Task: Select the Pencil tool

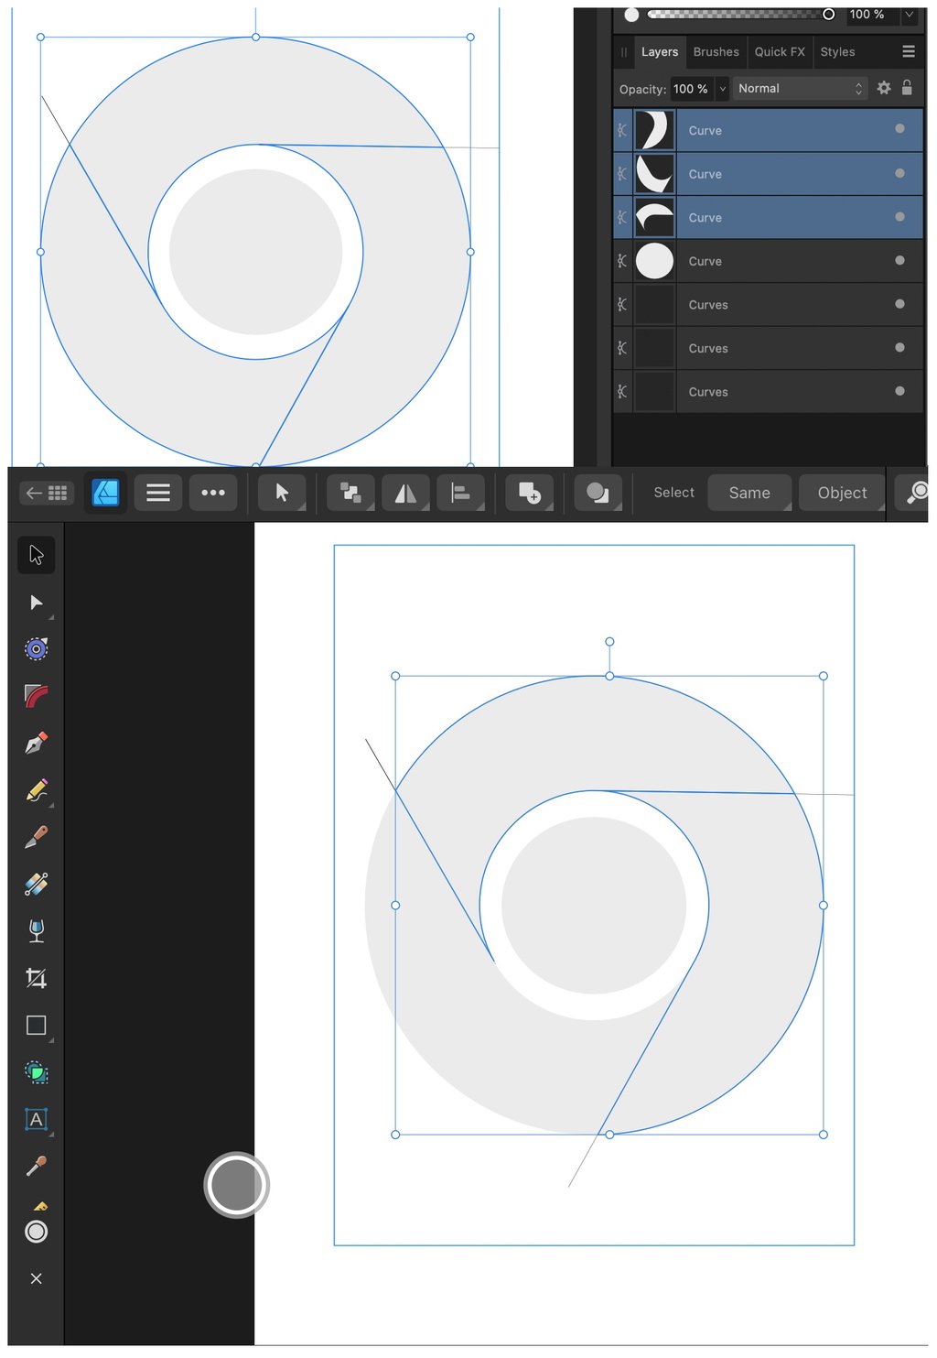Action: [37, 790]
